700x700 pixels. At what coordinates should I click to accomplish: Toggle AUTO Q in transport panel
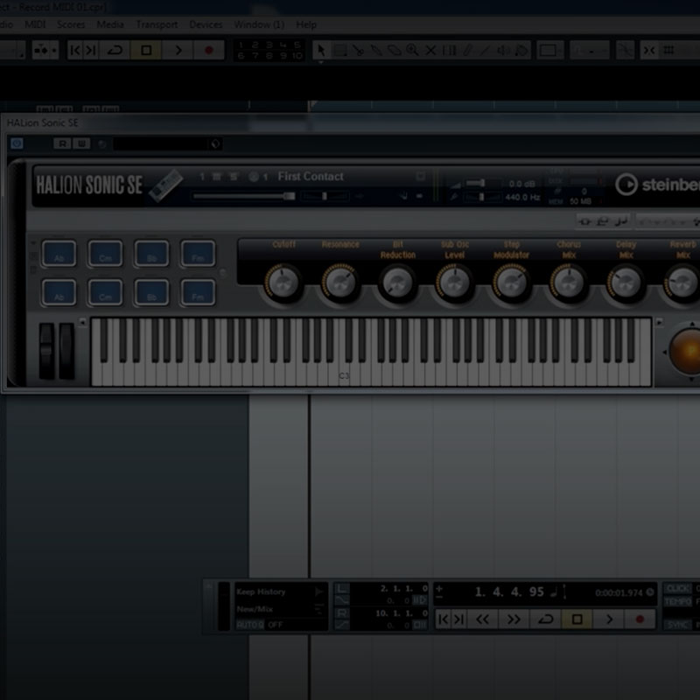pos(250,624)
